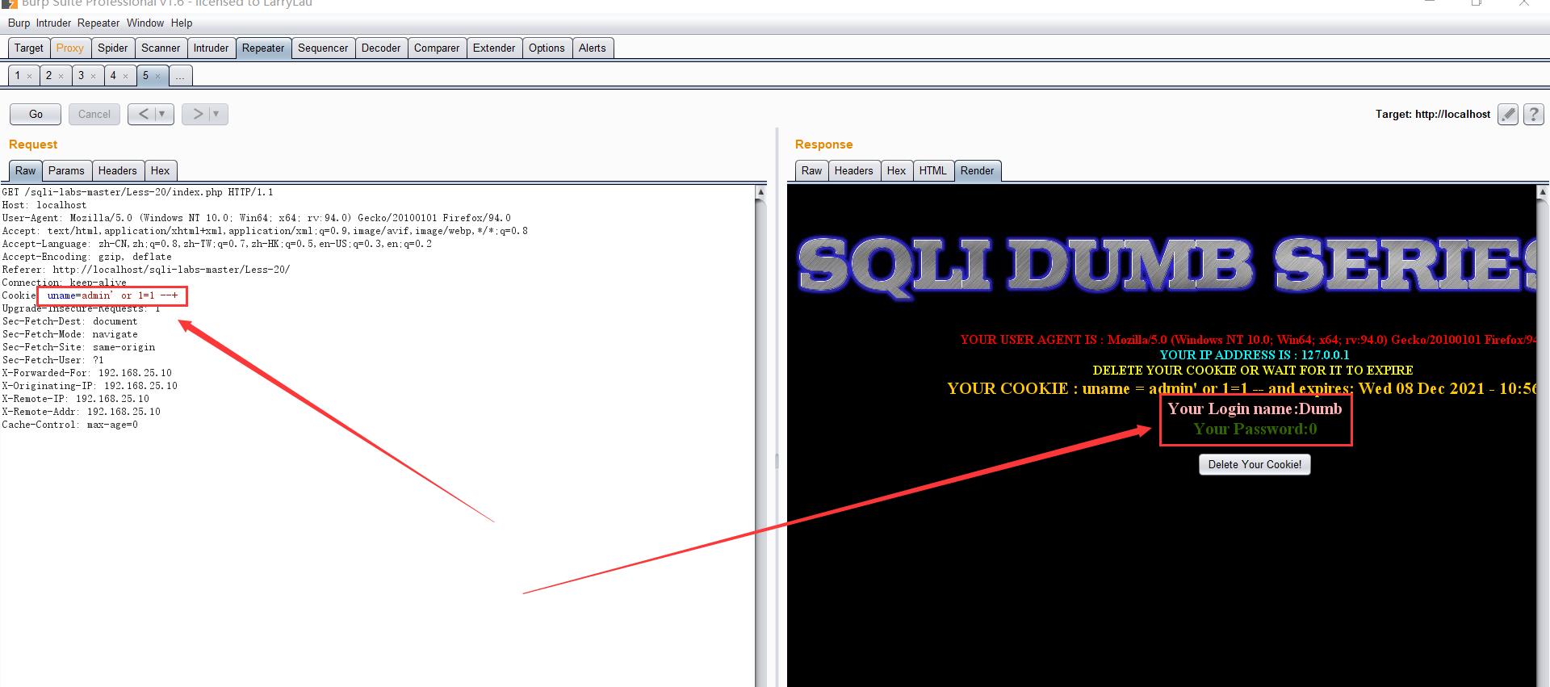This screenshot has width=1550, height=687.
Task: Add a new Repeater tab via '...'
Action: tap(180, 76)
